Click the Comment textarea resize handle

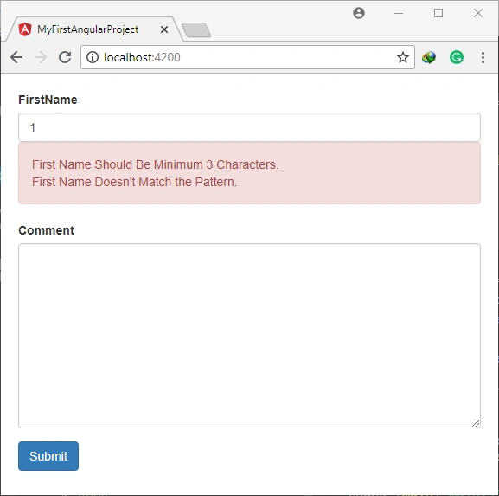point(476,423)
